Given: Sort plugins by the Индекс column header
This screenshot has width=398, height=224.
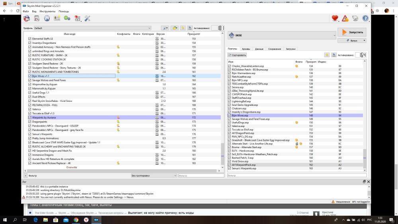Looking at the screenshot, I should pos(322,62).
